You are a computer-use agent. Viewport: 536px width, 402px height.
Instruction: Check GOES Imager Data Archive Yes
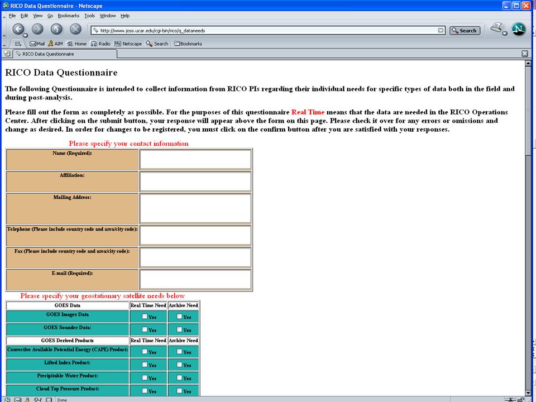(x=179, y=316)
